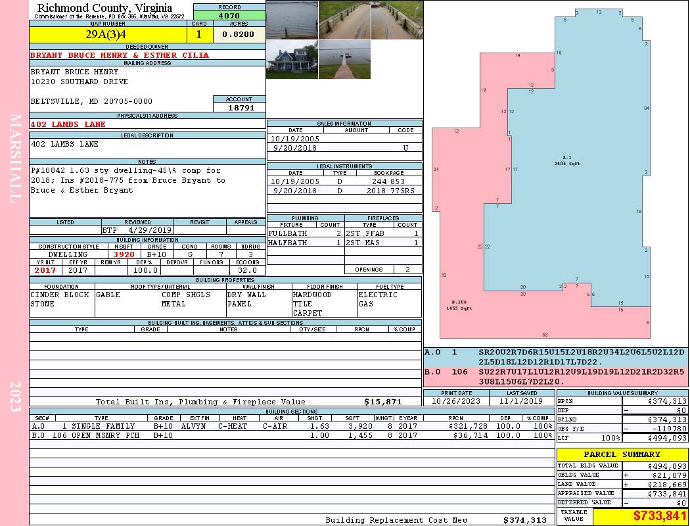Select A.0 sketch vector string row
Screen dimensions: 690x526
556,357
